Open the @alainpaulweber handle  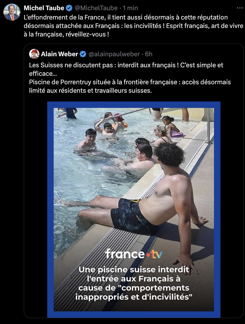coord(114,54)
